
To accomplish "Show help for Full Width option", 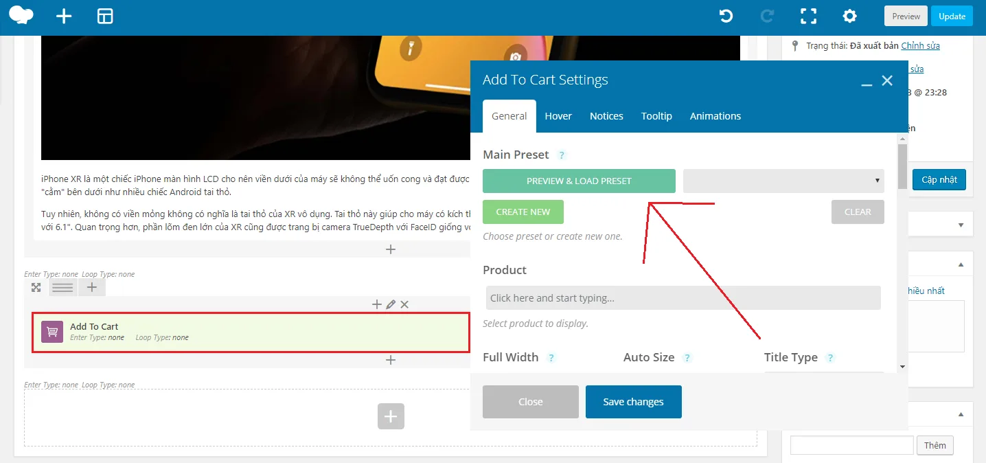I will click(551, 358).
